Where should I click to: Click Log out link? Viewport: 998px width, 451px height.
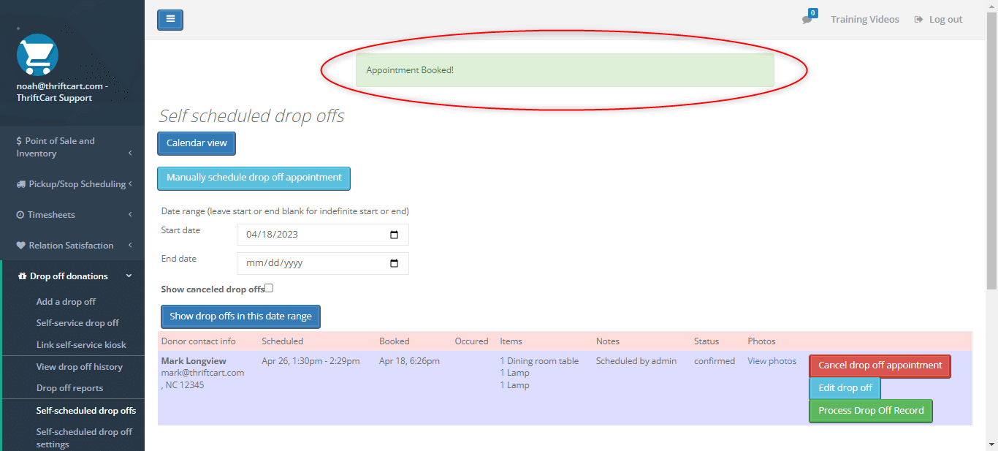tap(938, 20)
